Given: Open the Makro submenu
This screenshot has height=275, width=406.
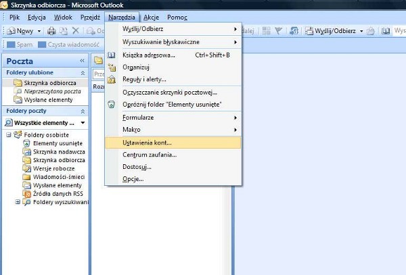Looking at the screenshot, I should (x=173, y=130).
